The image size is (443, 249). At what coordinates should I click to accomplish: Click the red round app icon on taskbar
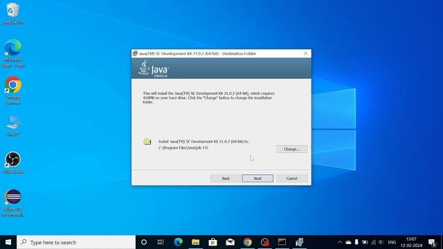point(264,242)
